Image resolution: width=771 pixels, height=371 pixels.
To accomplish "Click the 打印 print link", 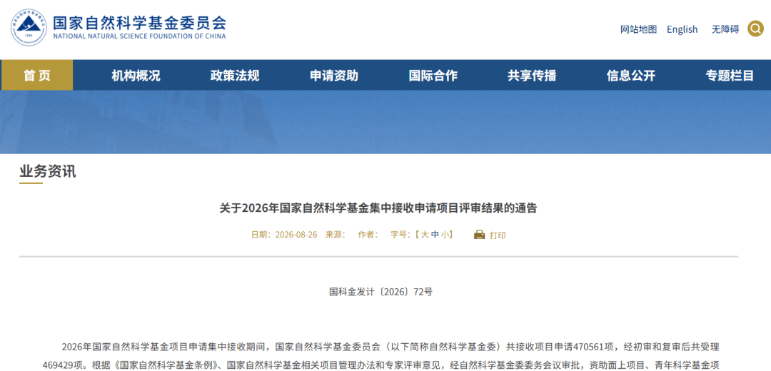I will pos(498,235).
